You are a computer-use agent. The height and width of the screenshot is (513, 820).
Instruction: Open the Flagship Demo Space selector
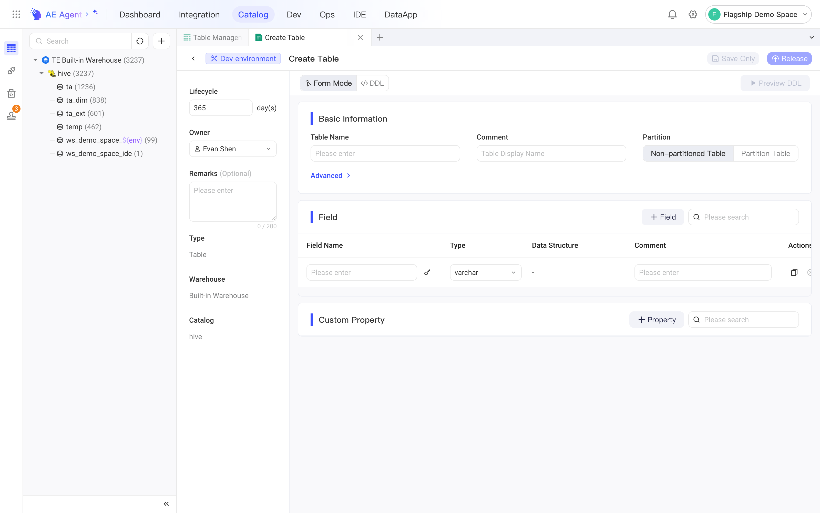[x=758, y=14]
